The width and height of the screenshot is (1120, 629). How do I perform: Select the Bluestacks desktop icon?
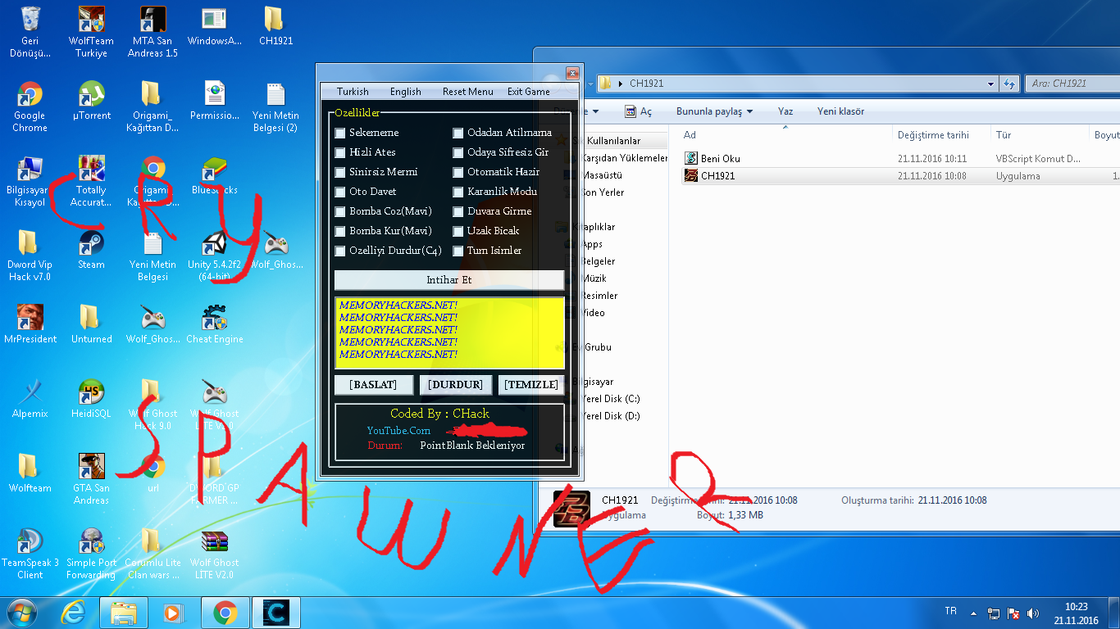214,175
